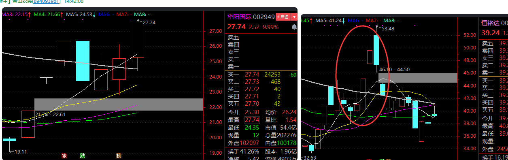Click the green 跌 marker icon
This screenshot has width=508, height=160.
click(x=83, y=156)
